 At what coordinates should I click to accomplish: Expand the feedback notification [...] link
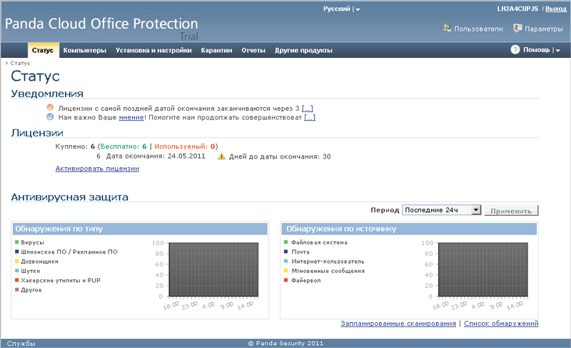coord(310,117)
